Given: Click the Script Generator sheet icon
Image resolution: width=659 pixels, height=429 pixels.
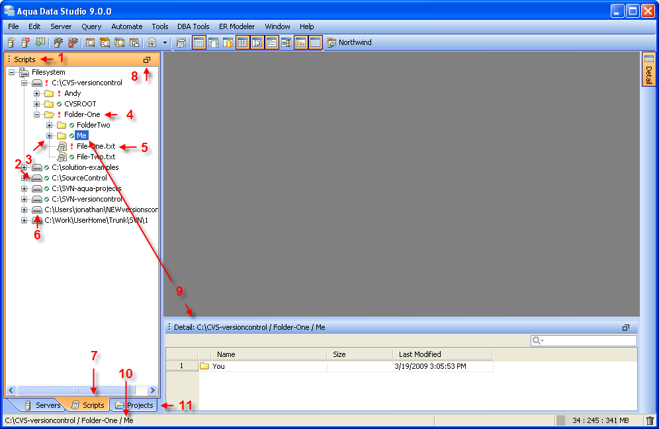Looking at the screenshot, I should tap(152, 42).
